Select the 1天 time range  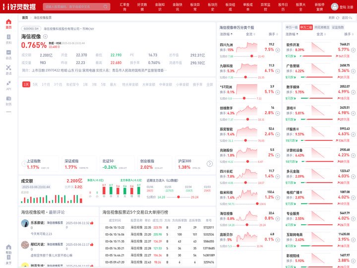26,84
